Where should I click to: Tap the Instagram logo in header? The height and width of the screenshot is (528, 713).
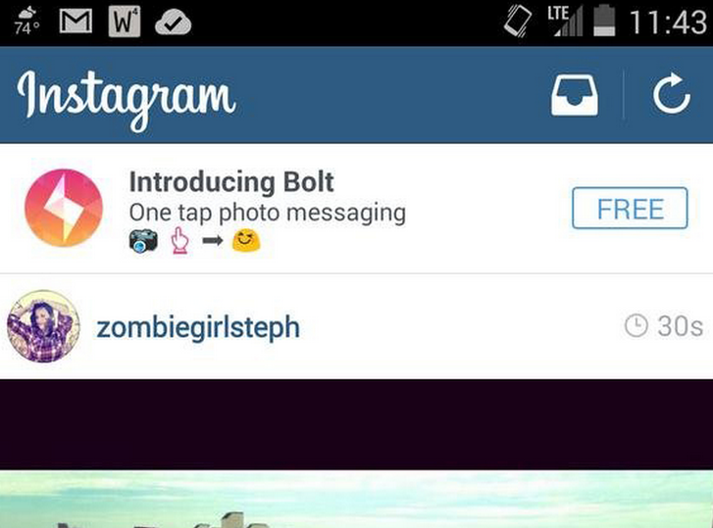click(x=127, y=100)
